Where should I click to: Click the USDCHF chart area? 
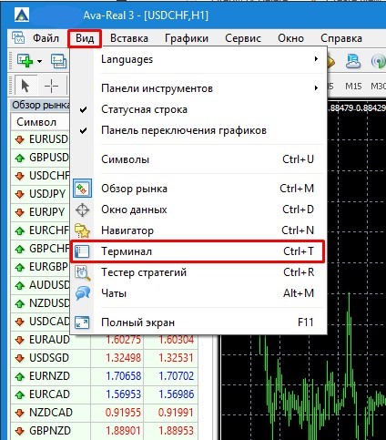coord(303,387)
